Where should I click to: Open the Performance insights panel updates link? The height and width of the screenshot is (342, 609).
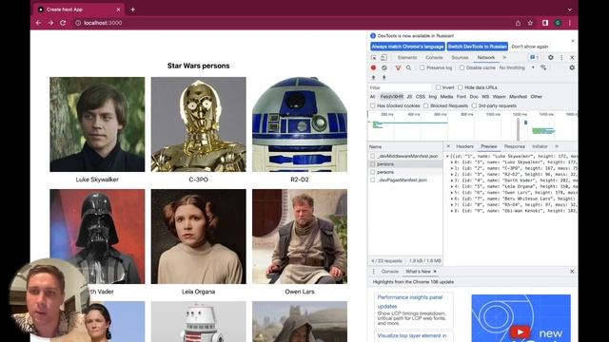pyautogui.click(x=410, y=301)
